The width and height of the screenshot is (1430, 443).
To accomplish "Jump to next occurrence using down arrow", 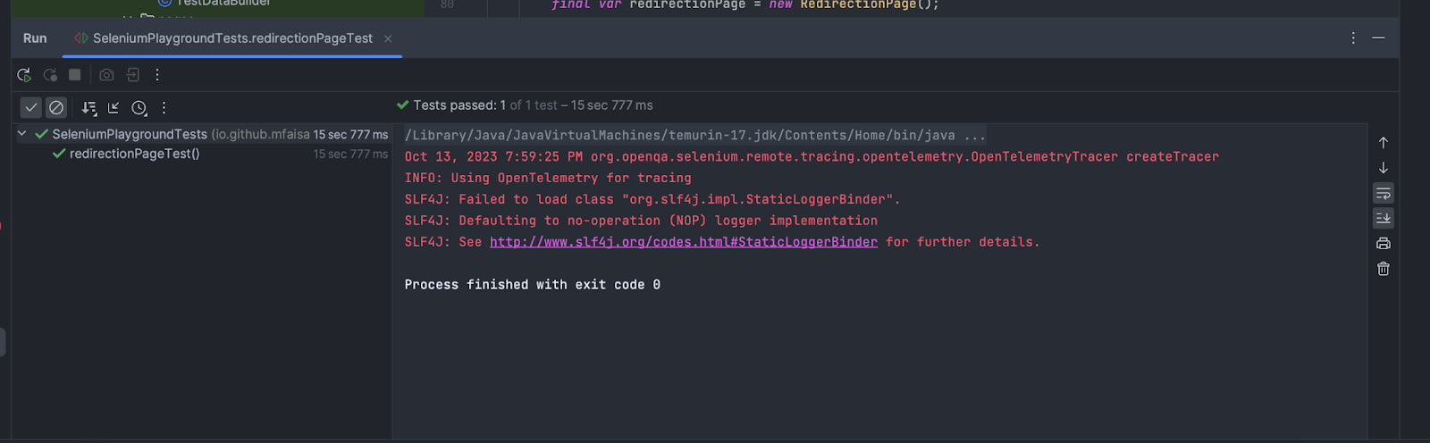I will point(1383,168).
